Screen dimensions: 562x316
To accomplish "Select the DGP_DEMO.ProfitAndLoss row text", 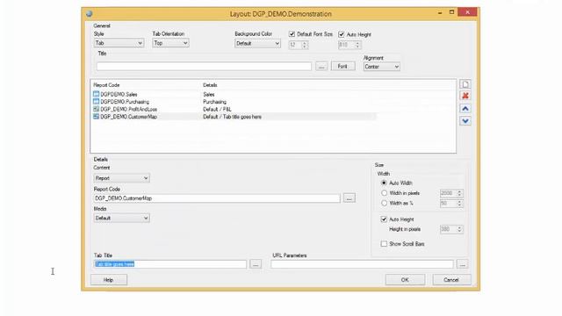I will tap(129, 109).
